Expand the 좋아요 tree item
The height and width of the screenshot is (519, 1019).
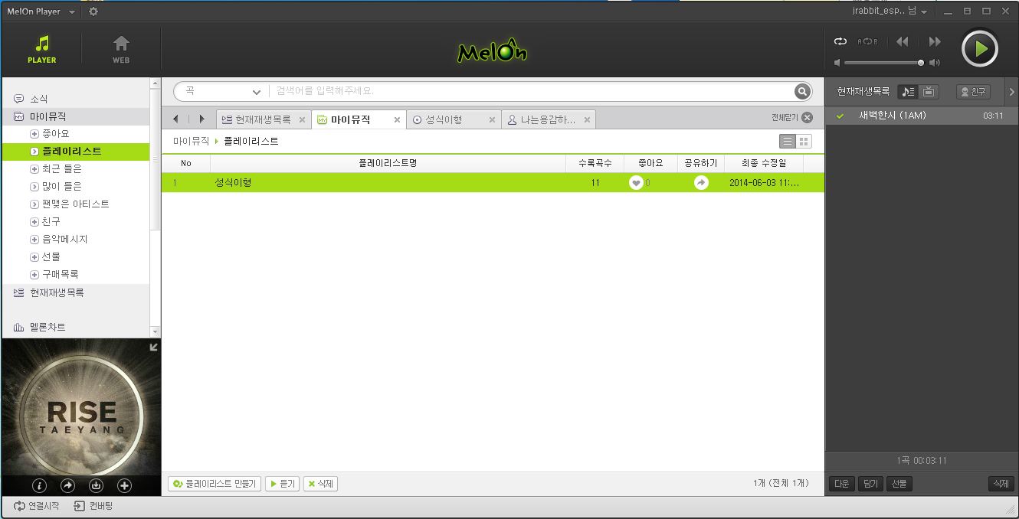pyautogui.click(x=34, y=134)
